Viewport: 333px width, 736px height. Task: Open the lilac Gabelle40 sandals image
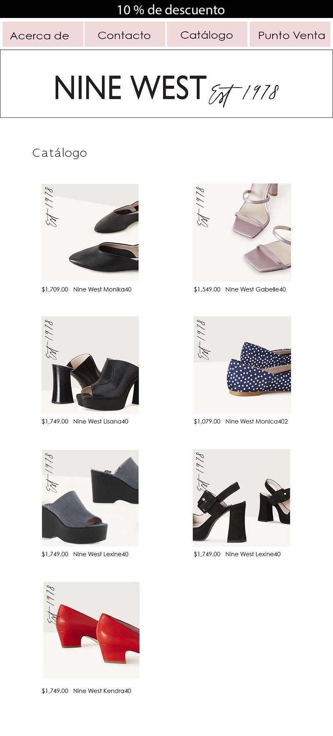(x=242, y=232)
